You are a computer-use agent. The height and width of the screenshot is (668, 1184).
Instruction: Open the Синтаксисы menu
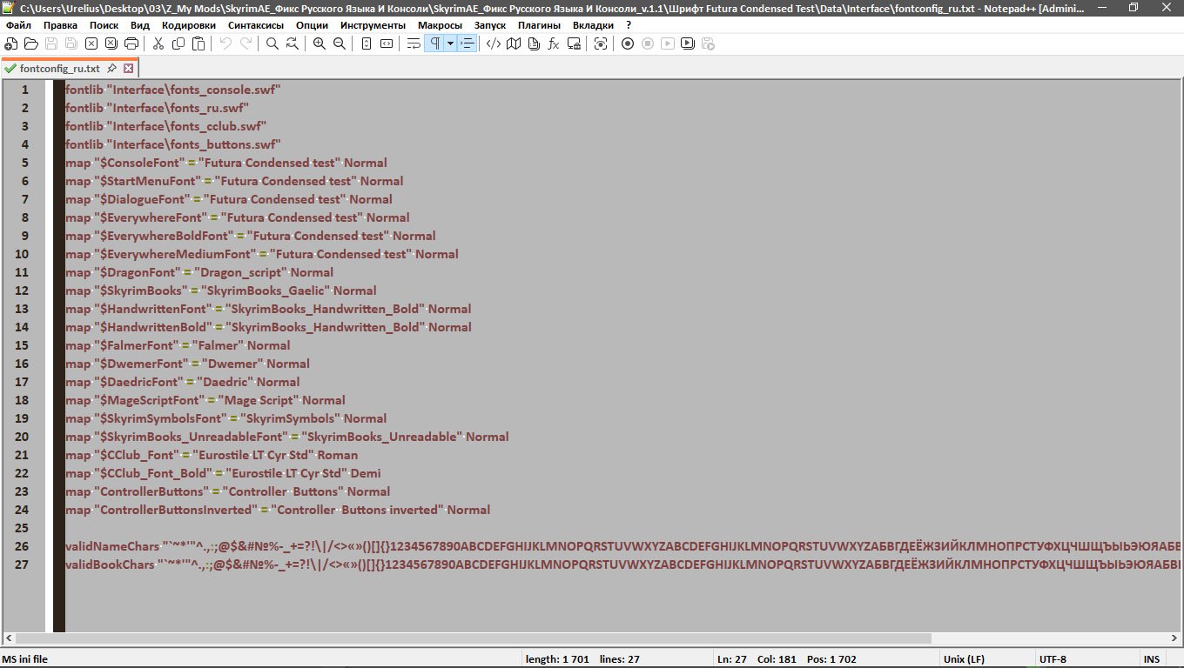tap(256, 25)
